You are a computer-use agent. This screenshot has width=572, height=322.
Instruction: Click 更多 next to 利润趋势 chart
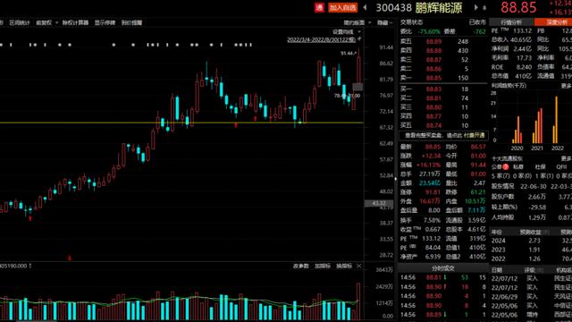click(x=567, y=86)
